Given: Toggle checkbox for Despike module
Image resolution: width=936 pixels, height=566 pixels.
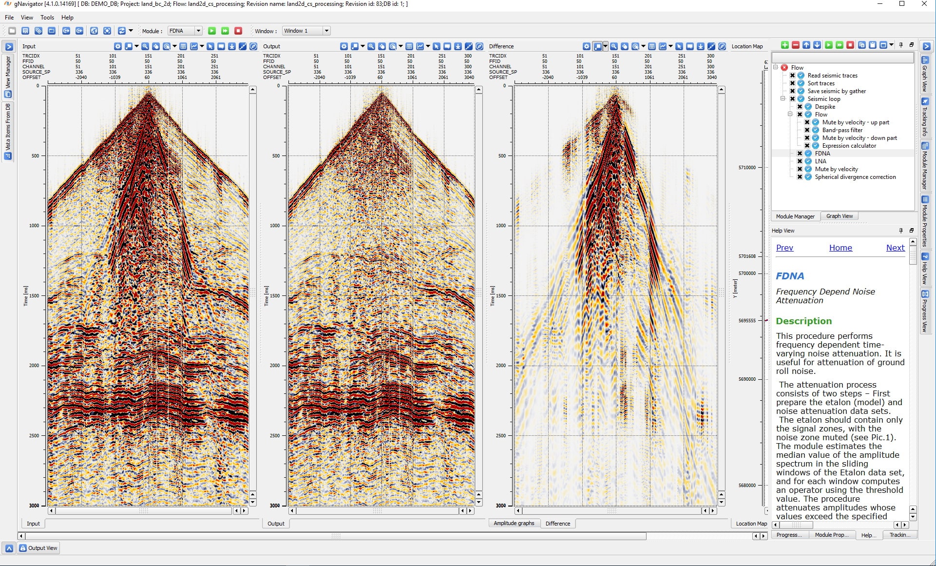Looking at the screenshot, I should coord(800,107).
